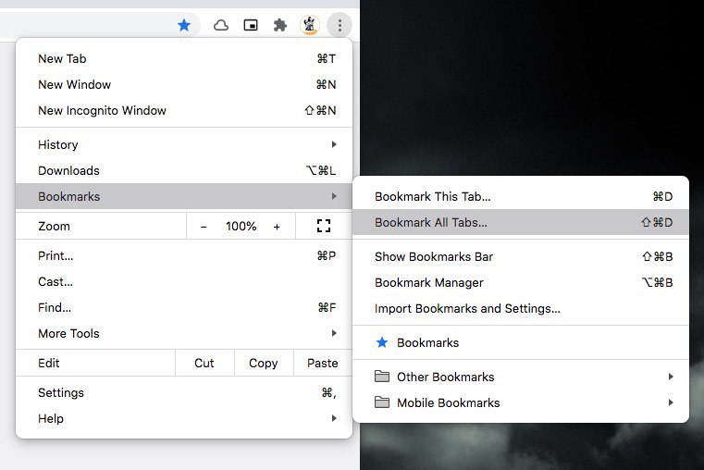Open the Help menu label

coord(51,419)
